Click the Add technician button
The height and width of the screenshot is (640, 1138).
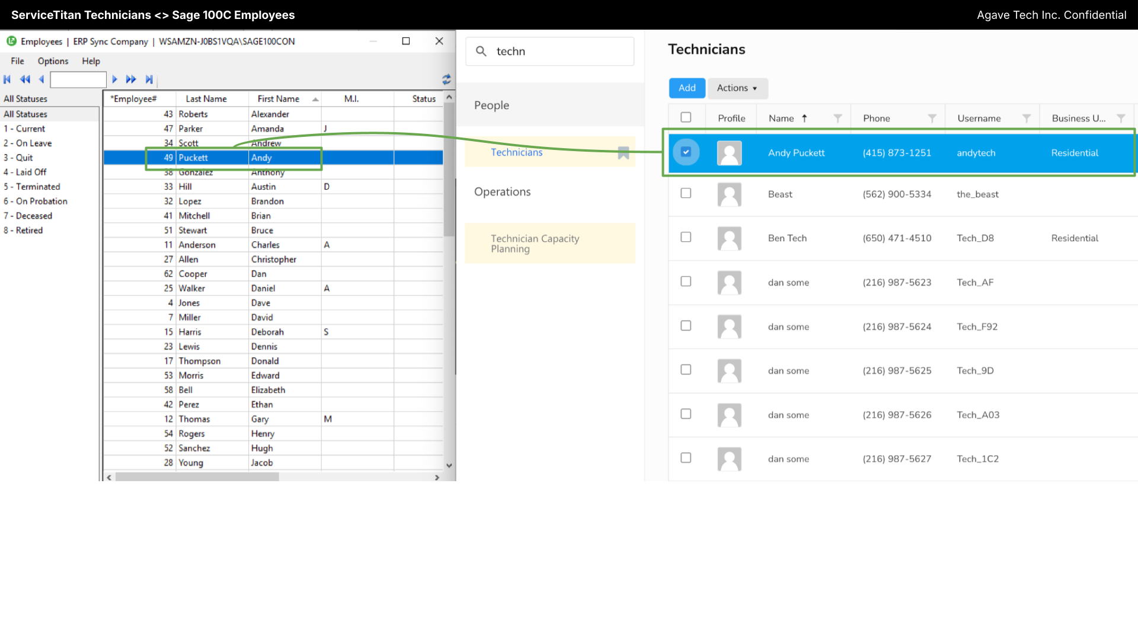tap(687, 88)
